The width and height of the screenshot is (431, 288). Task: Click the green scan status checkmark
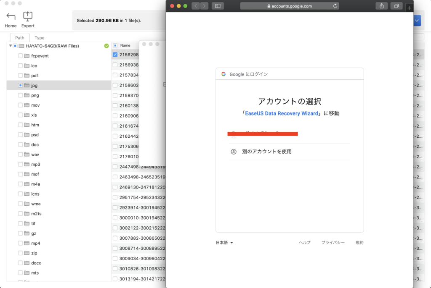106,46
